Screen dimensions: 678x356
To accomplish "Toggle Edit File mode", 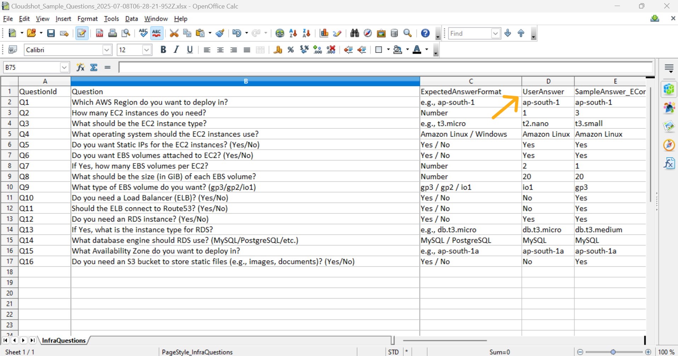I will coord(82,33).
